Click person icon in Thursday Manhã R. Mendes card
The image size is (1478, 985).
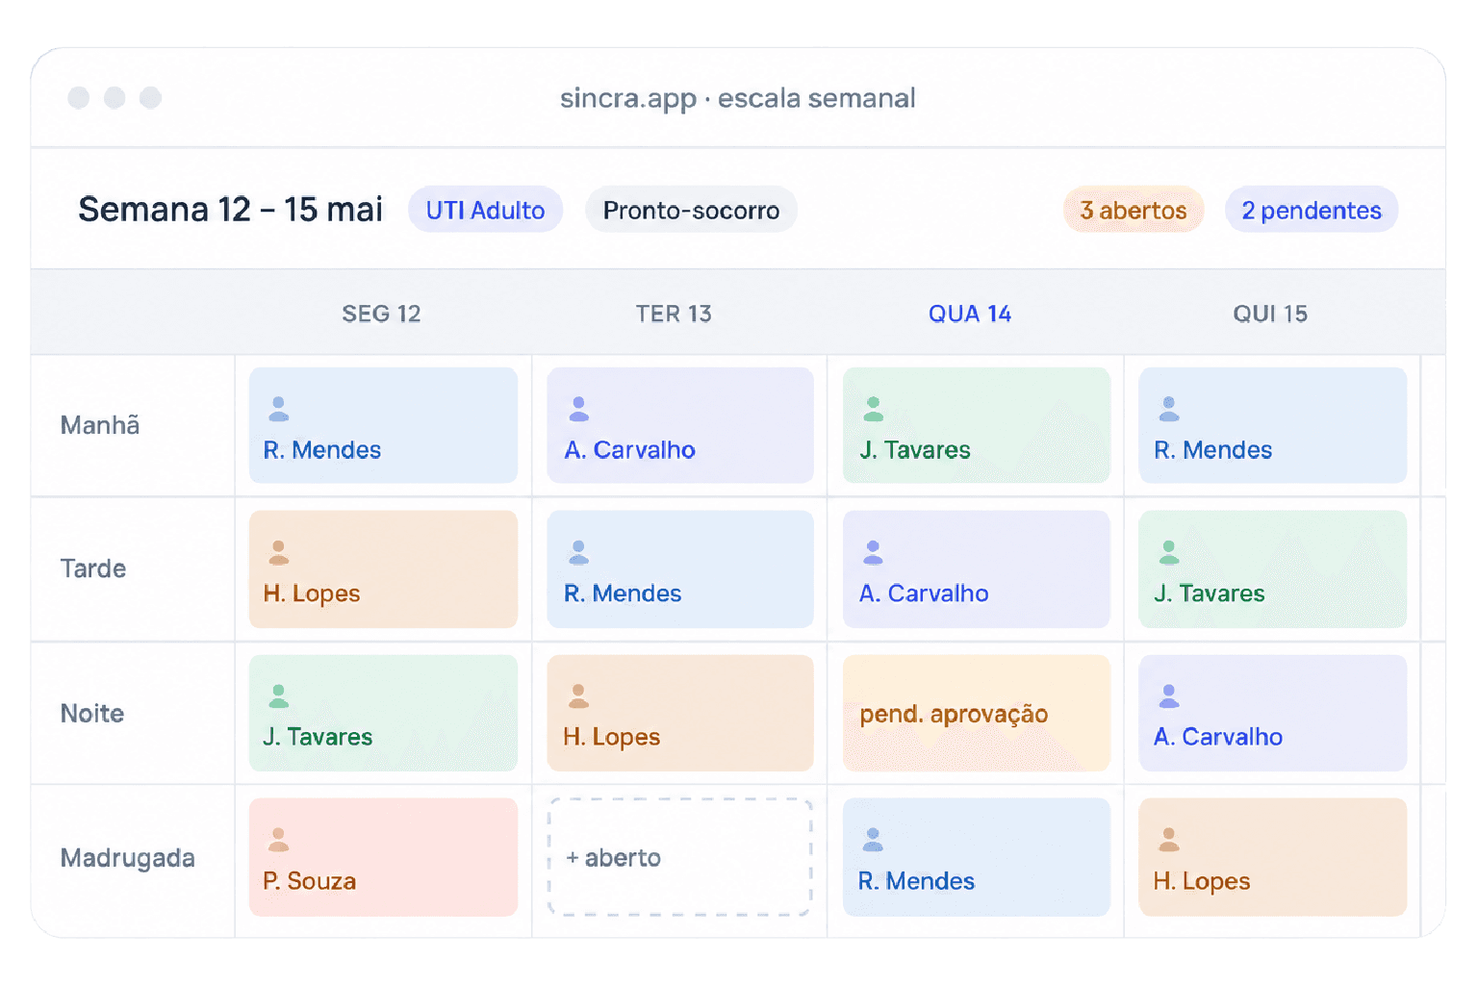coord(1168,409)
